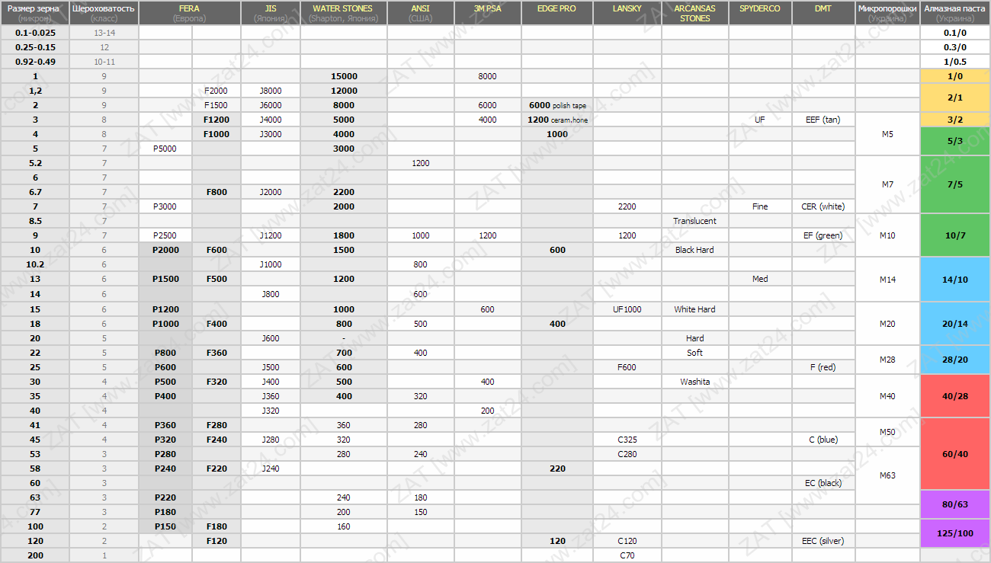Select the 0.1-0.025 grain size cell

[x=35, y=33]
